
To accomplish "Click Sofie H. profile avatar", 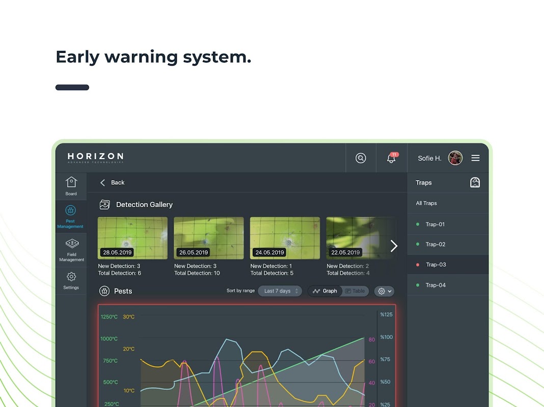I will tap(455, 158).
